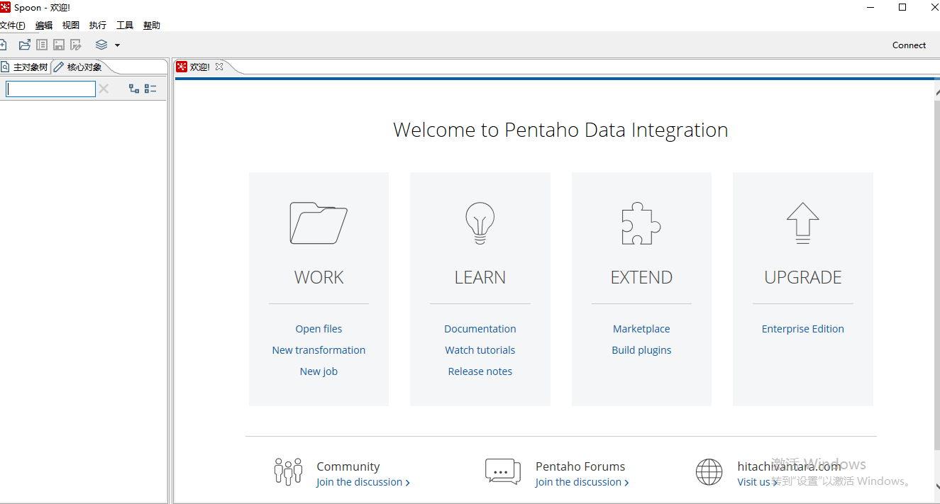
Task: Click the Welcome to Pentaho Data Integration title
Action: tap(560, 130)
